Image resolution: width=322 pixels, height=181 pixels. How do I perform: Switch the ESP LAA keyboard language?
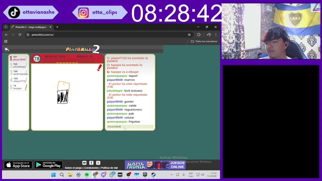(191, 175)
